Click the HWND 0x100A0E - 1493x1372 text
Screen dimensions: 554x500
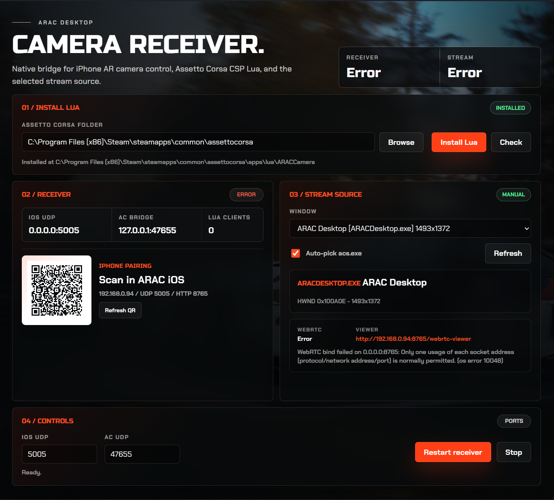(x=339, y=301)
